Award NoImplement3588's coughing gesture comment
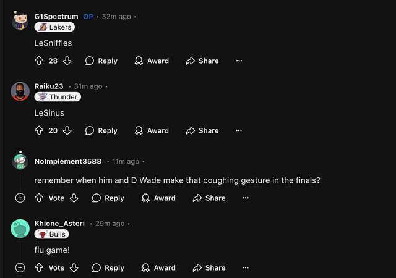Screen dimensions: 396x278 [x=158, y=198]
